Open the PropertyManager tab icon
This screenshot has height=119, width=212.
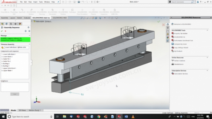pyautogui.click(x=7, y=24)
